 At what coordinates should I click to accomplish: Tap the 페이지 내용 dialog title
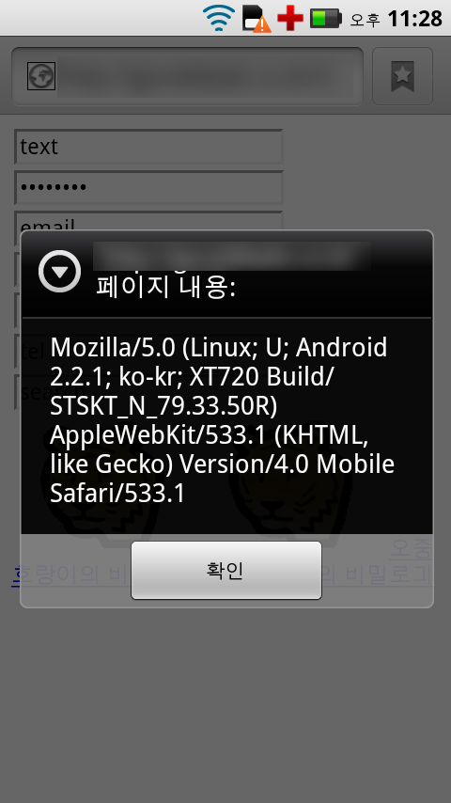click(166, 288)
